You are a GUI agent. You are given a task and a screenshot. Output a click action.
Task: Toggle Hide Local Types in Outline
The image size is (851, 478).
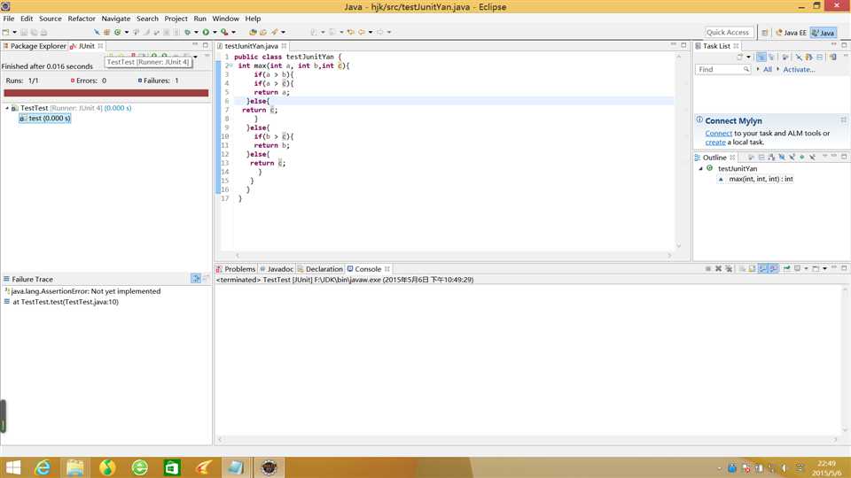813,158
